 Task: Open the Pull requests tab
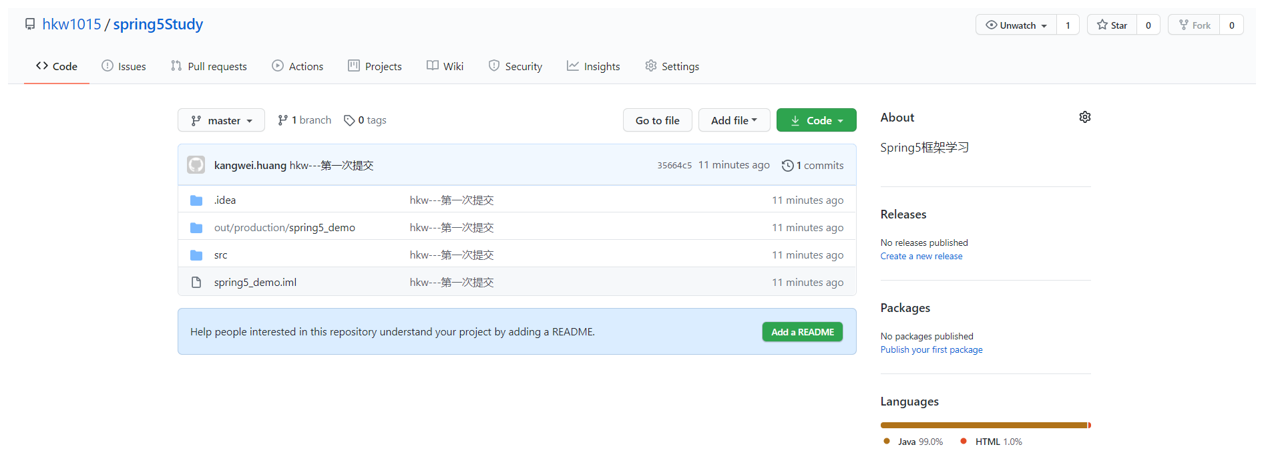[209, 66]
